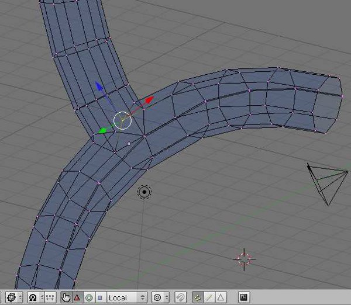Click the white manipulator center circle
Image resolution: width=351 pixels, height=305 pixels.
[122, 120]
